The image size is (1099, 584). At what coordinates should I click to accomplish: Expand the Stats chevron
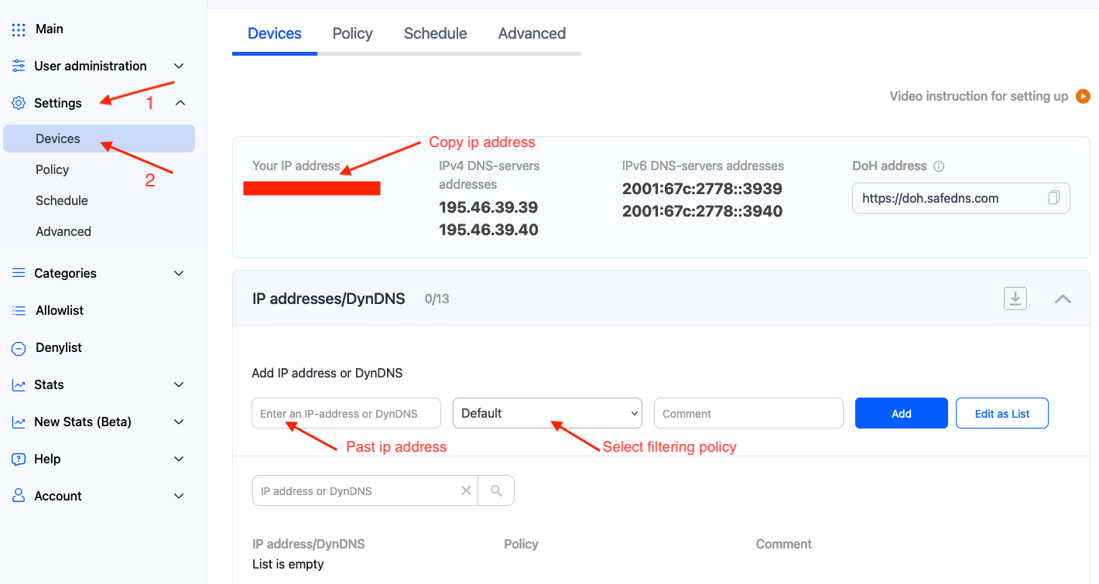(x=179, y=384)
